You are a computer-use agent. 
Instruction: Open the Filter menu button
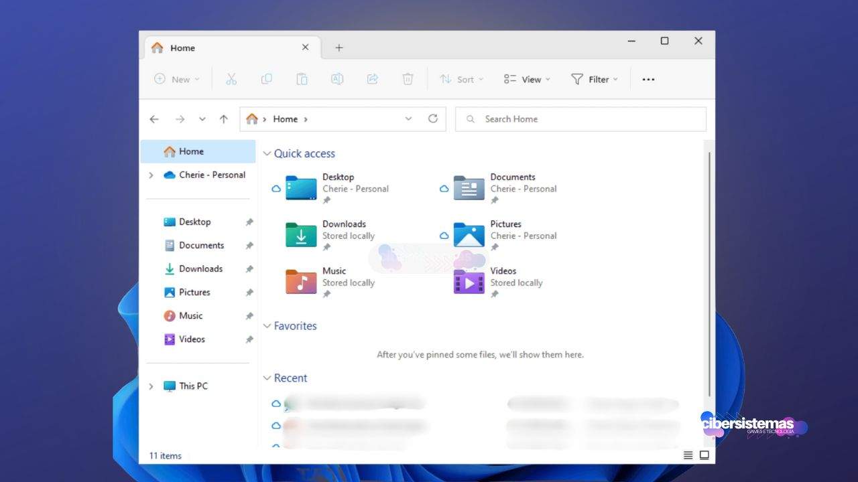pyautogui.click(x=594, y=79)
